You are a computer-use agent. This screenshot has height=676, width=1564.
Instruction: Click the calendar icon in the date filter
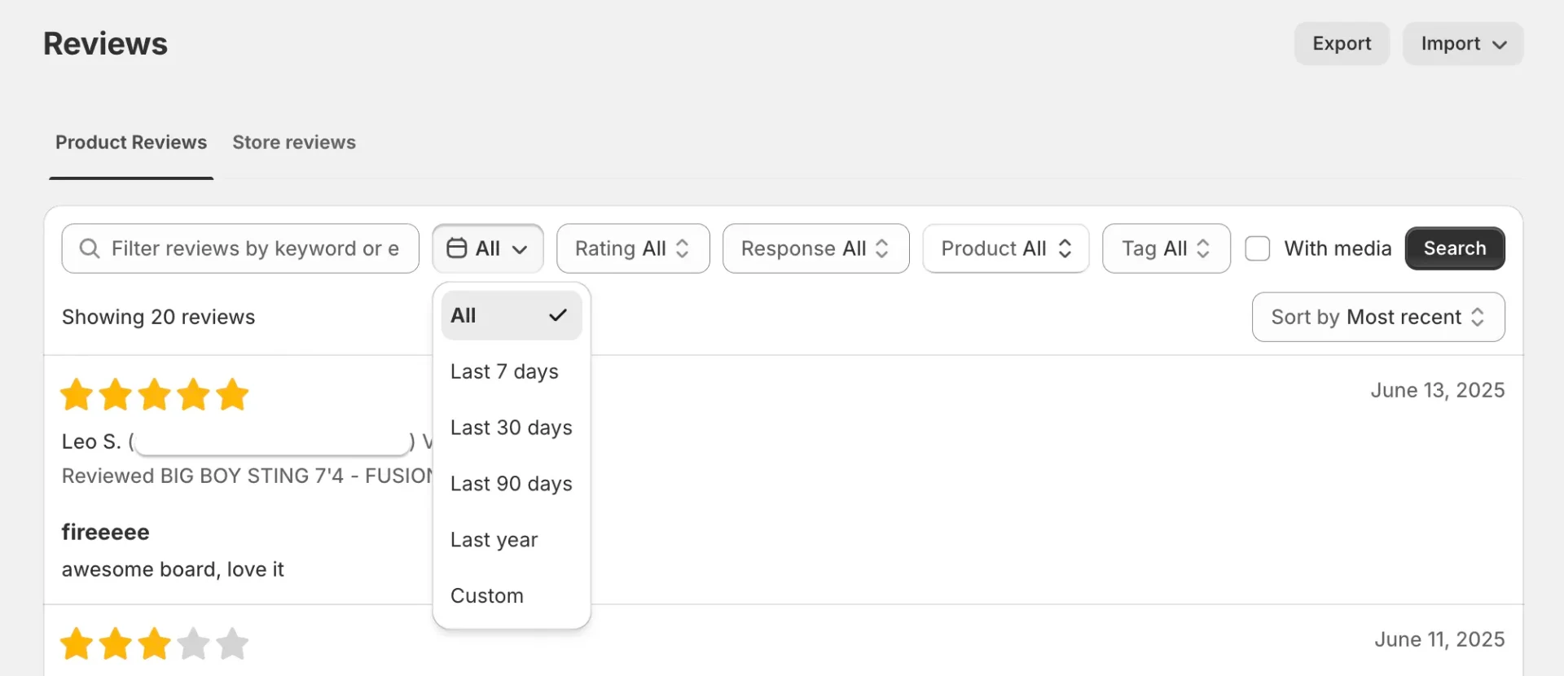tap(457, 248)
